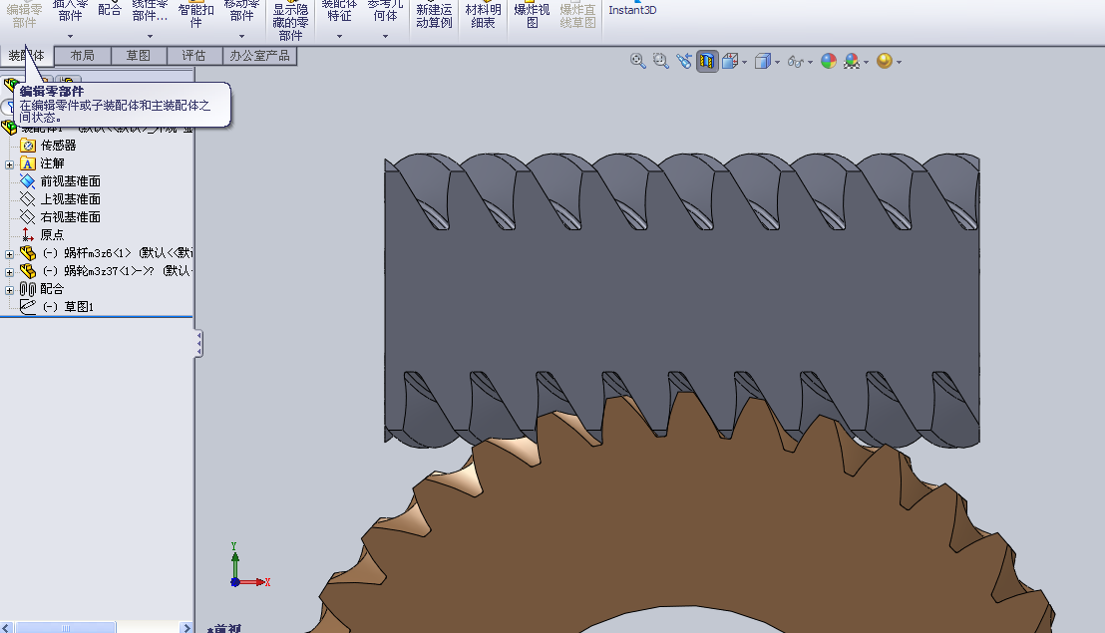
Task: Click Reference Geometry (参考几何体) tool
Action: point(385,11)
